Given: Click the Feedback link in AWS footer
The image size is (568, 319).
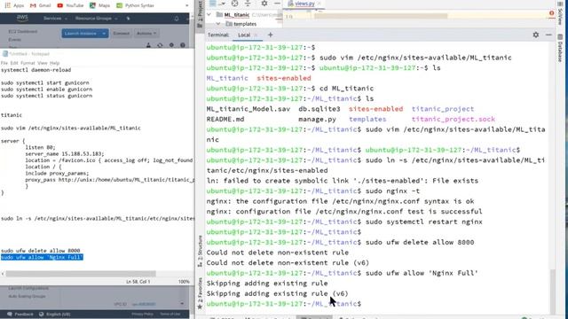Looking at the screenshot, I should click(20, 314).
